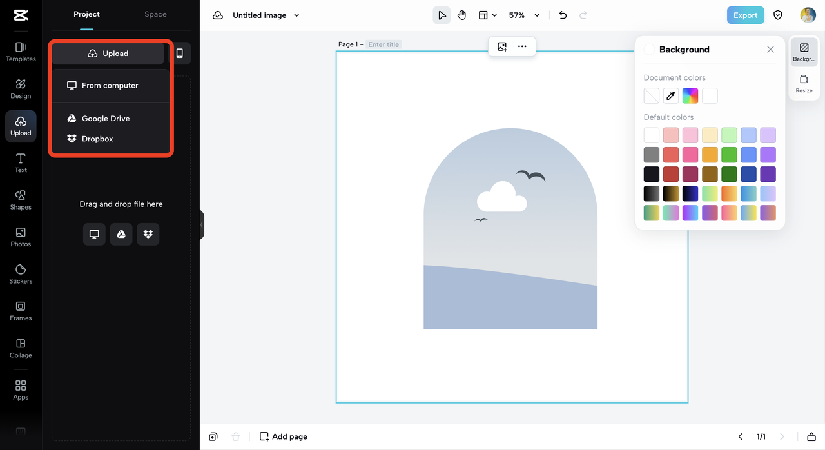This screenshot has height=450, width=825.
Task: Go to the previous page arrow
Action: [x=741, y=436]
